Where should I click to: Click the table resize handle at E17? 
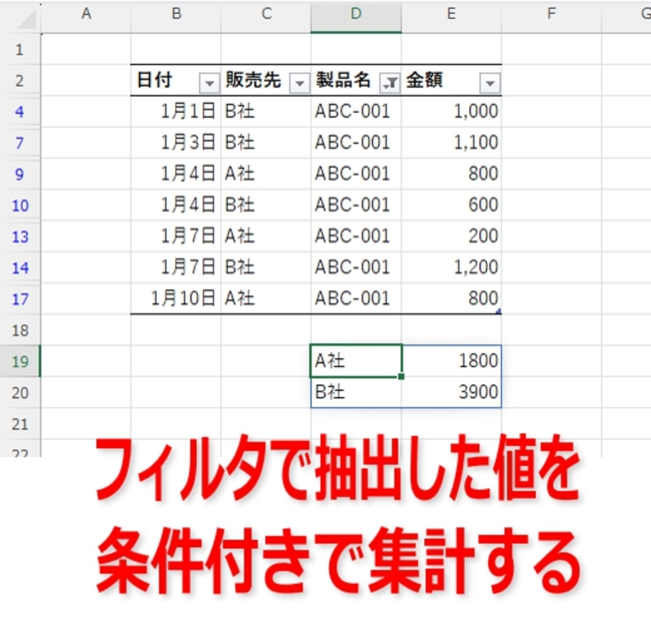click(498, 311)
